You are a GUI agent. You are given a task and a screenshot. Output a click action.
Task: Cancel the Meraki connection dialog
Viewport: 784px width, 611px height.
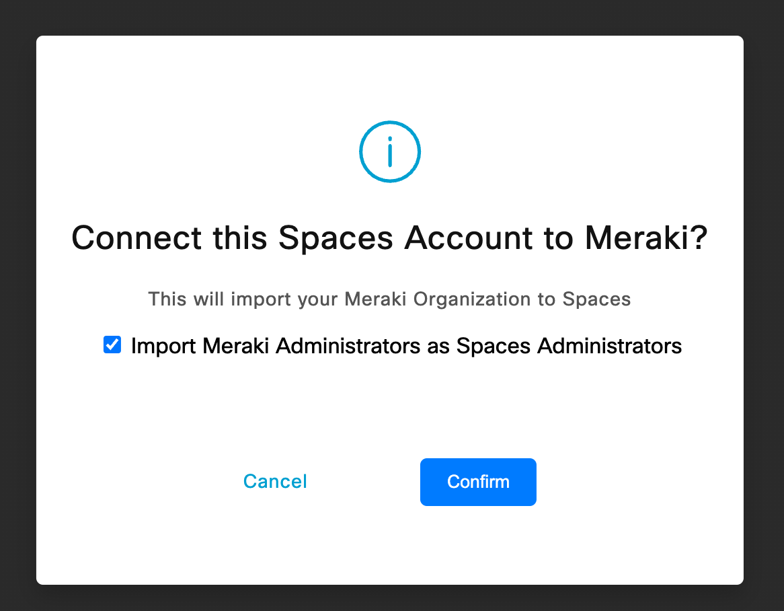[275, 482]
